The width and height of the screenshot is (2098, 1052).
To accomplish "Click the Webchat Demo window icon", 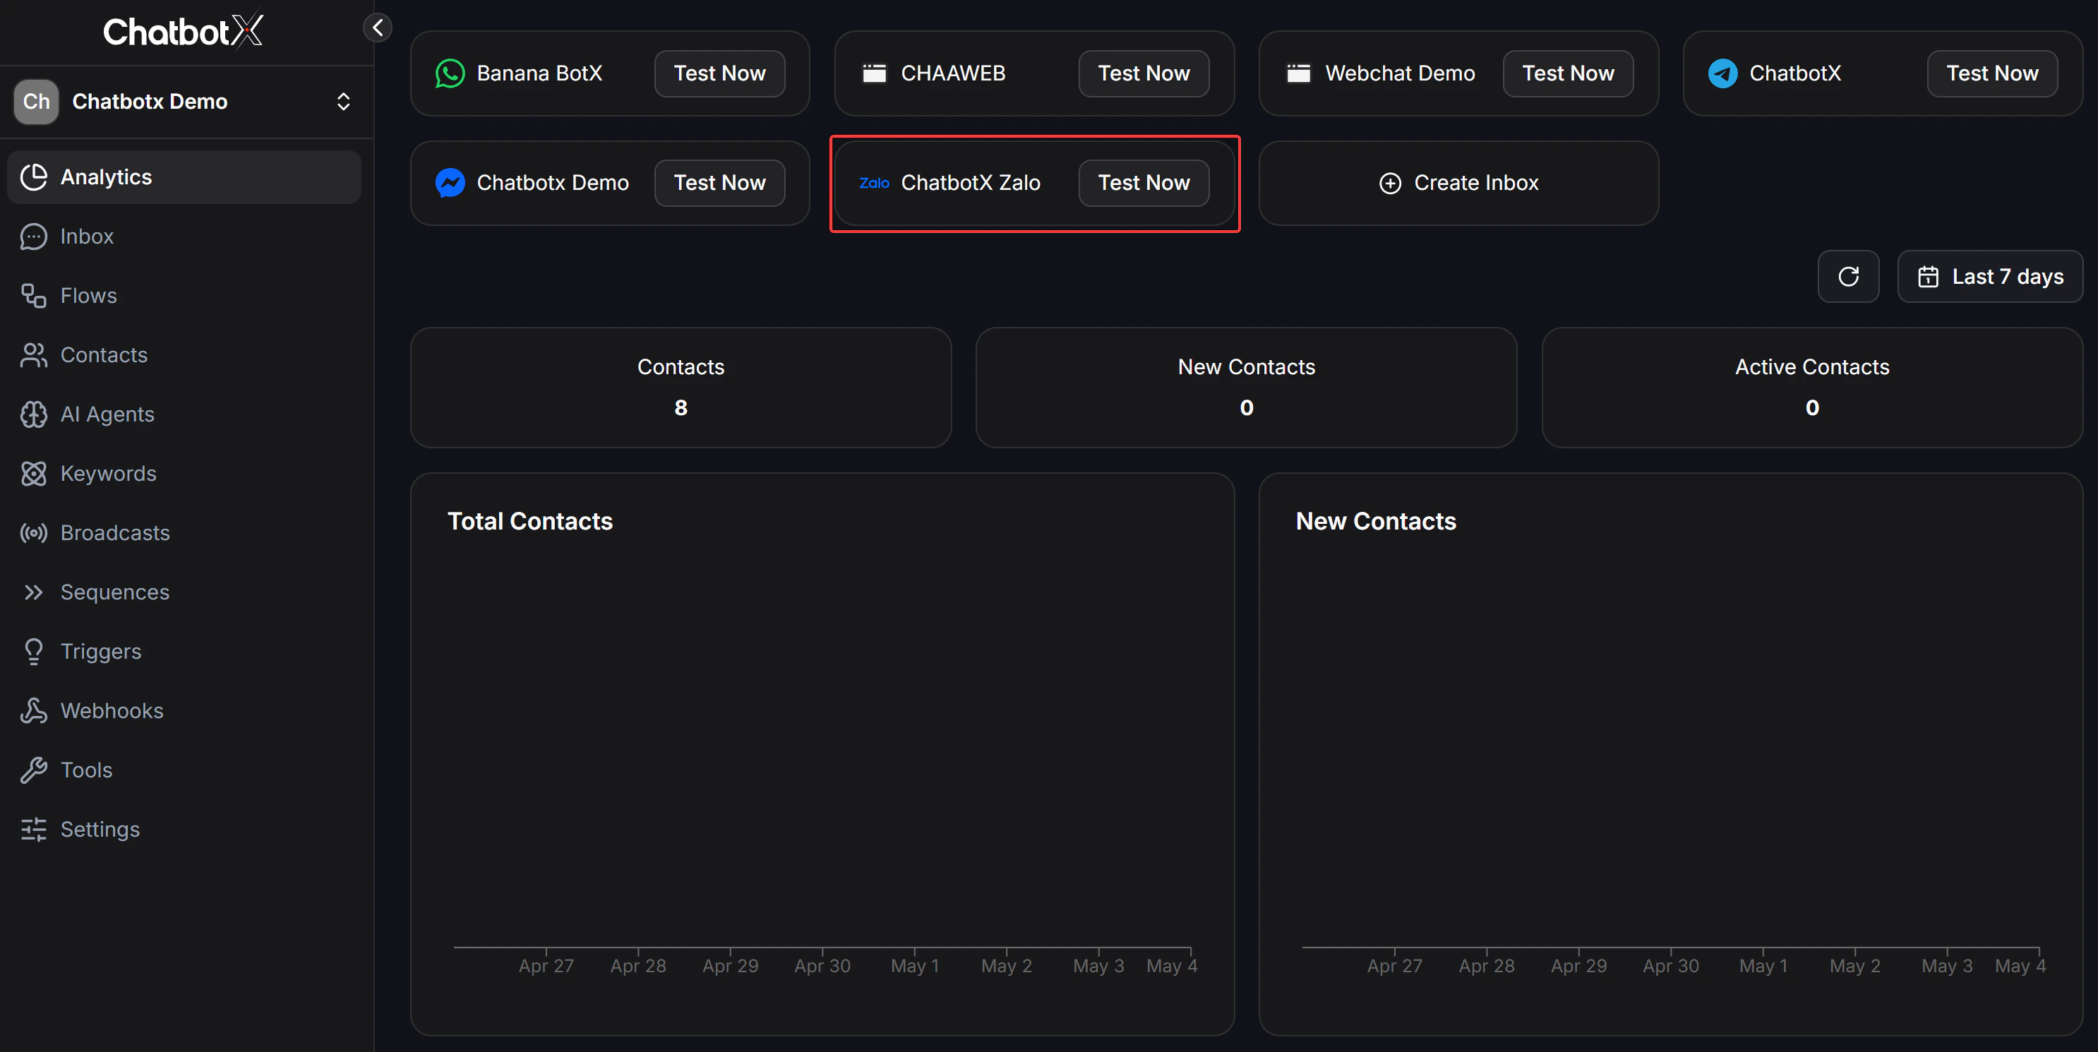I will tap(1299, 73).
